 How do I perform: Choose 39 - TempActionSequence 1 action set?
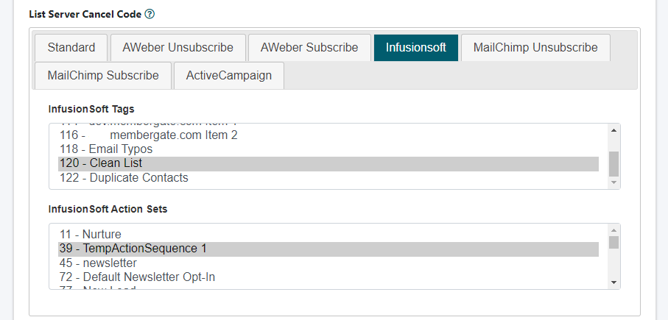pyautogui.click(x=328, y=249)
